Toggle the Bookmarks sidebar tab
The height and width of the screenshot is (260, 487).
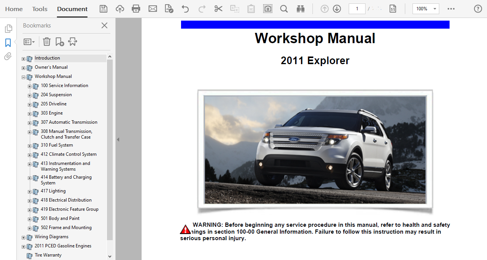tap(8, 43)
